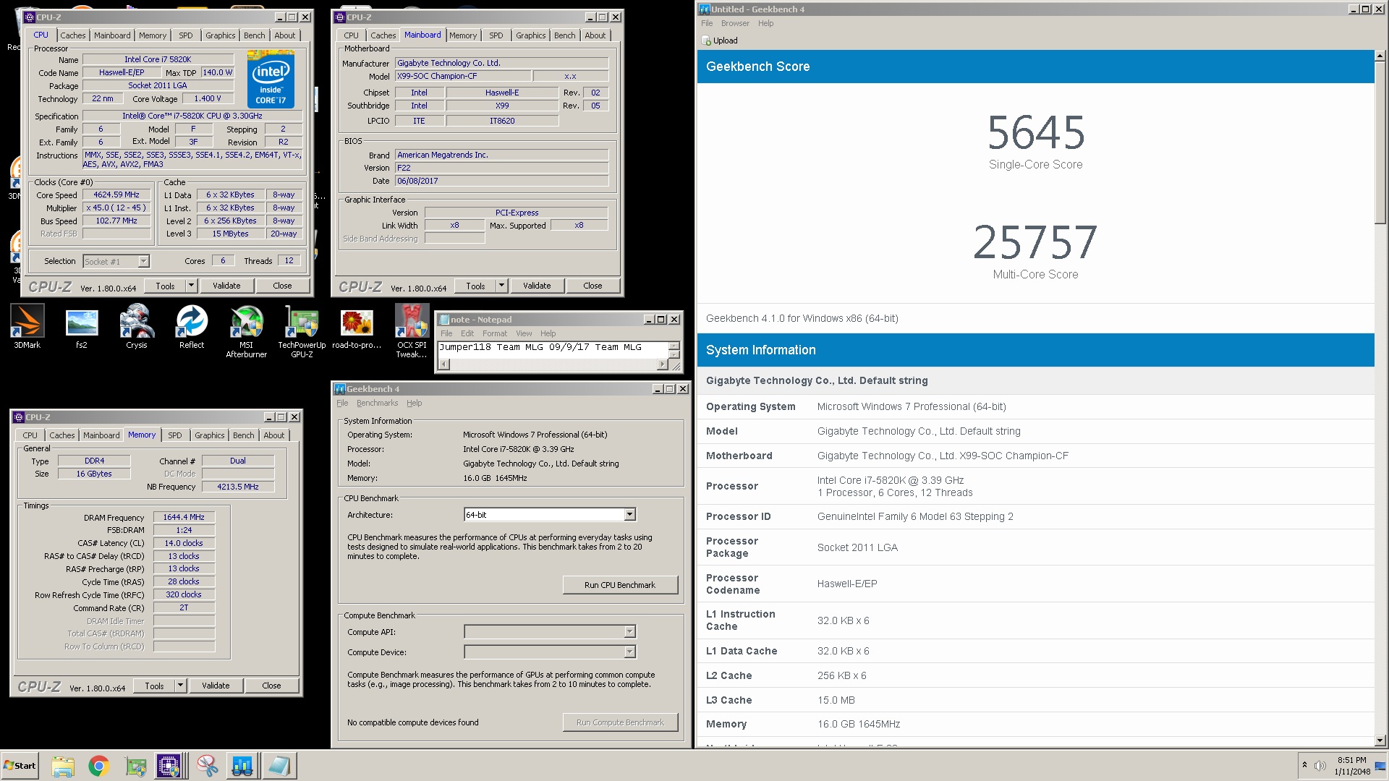Select About tab in Mainboard CPU-Z window
The height and width of the screenshot is (781, 1389).
(x=595, y=35)
